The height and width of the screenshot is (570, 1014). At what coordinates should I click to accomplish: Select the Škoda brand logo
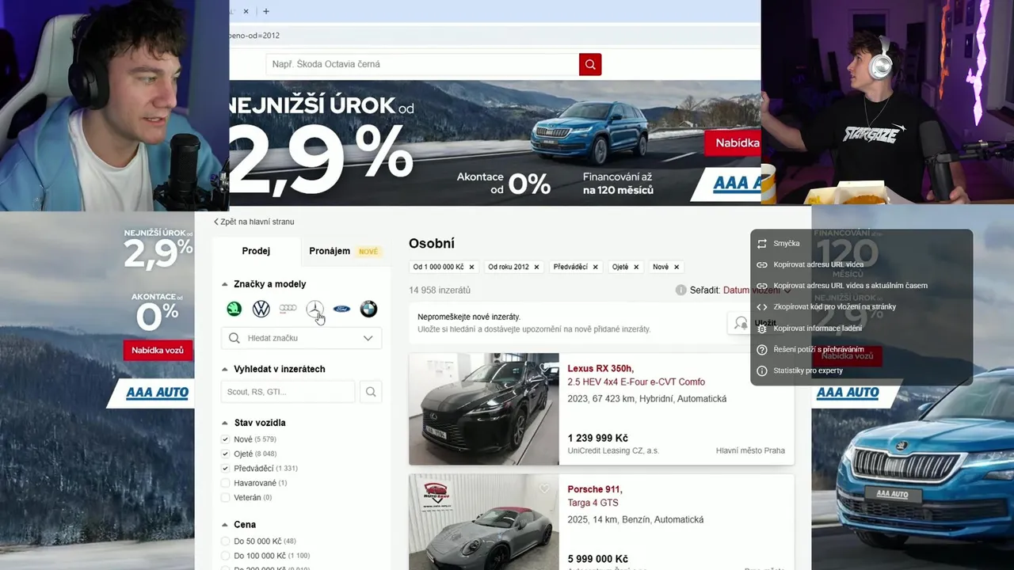pyautogui.click(x=234, y=310)
